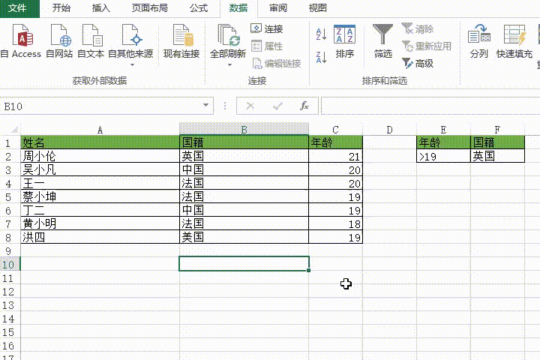Switch to the View (视图) tab
Image resolution: width=540 pixels, height=360 pixels.
coord(317,8)
